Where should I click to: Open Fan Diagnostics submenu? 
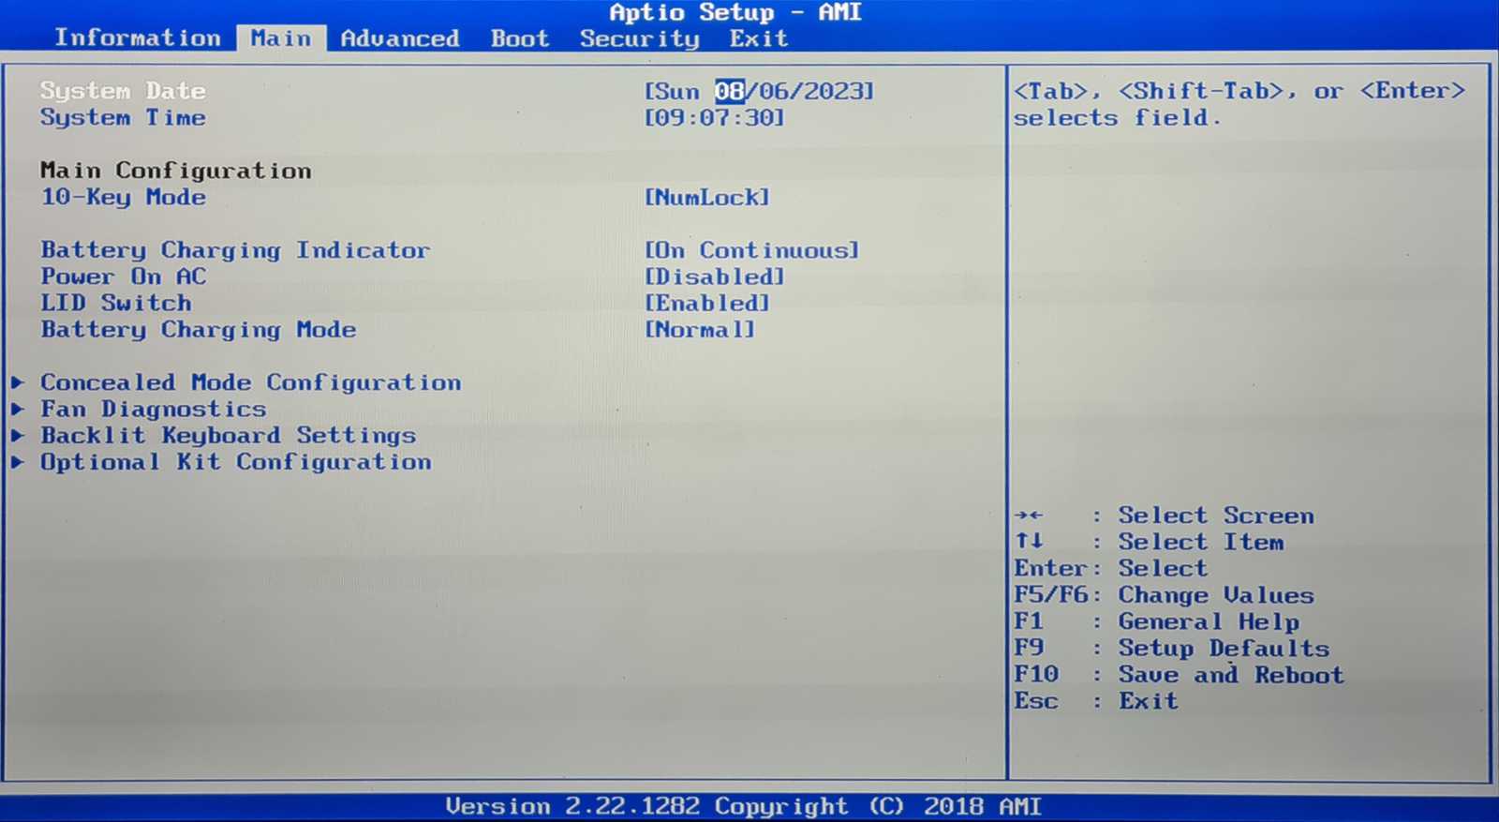coord(154,410)
